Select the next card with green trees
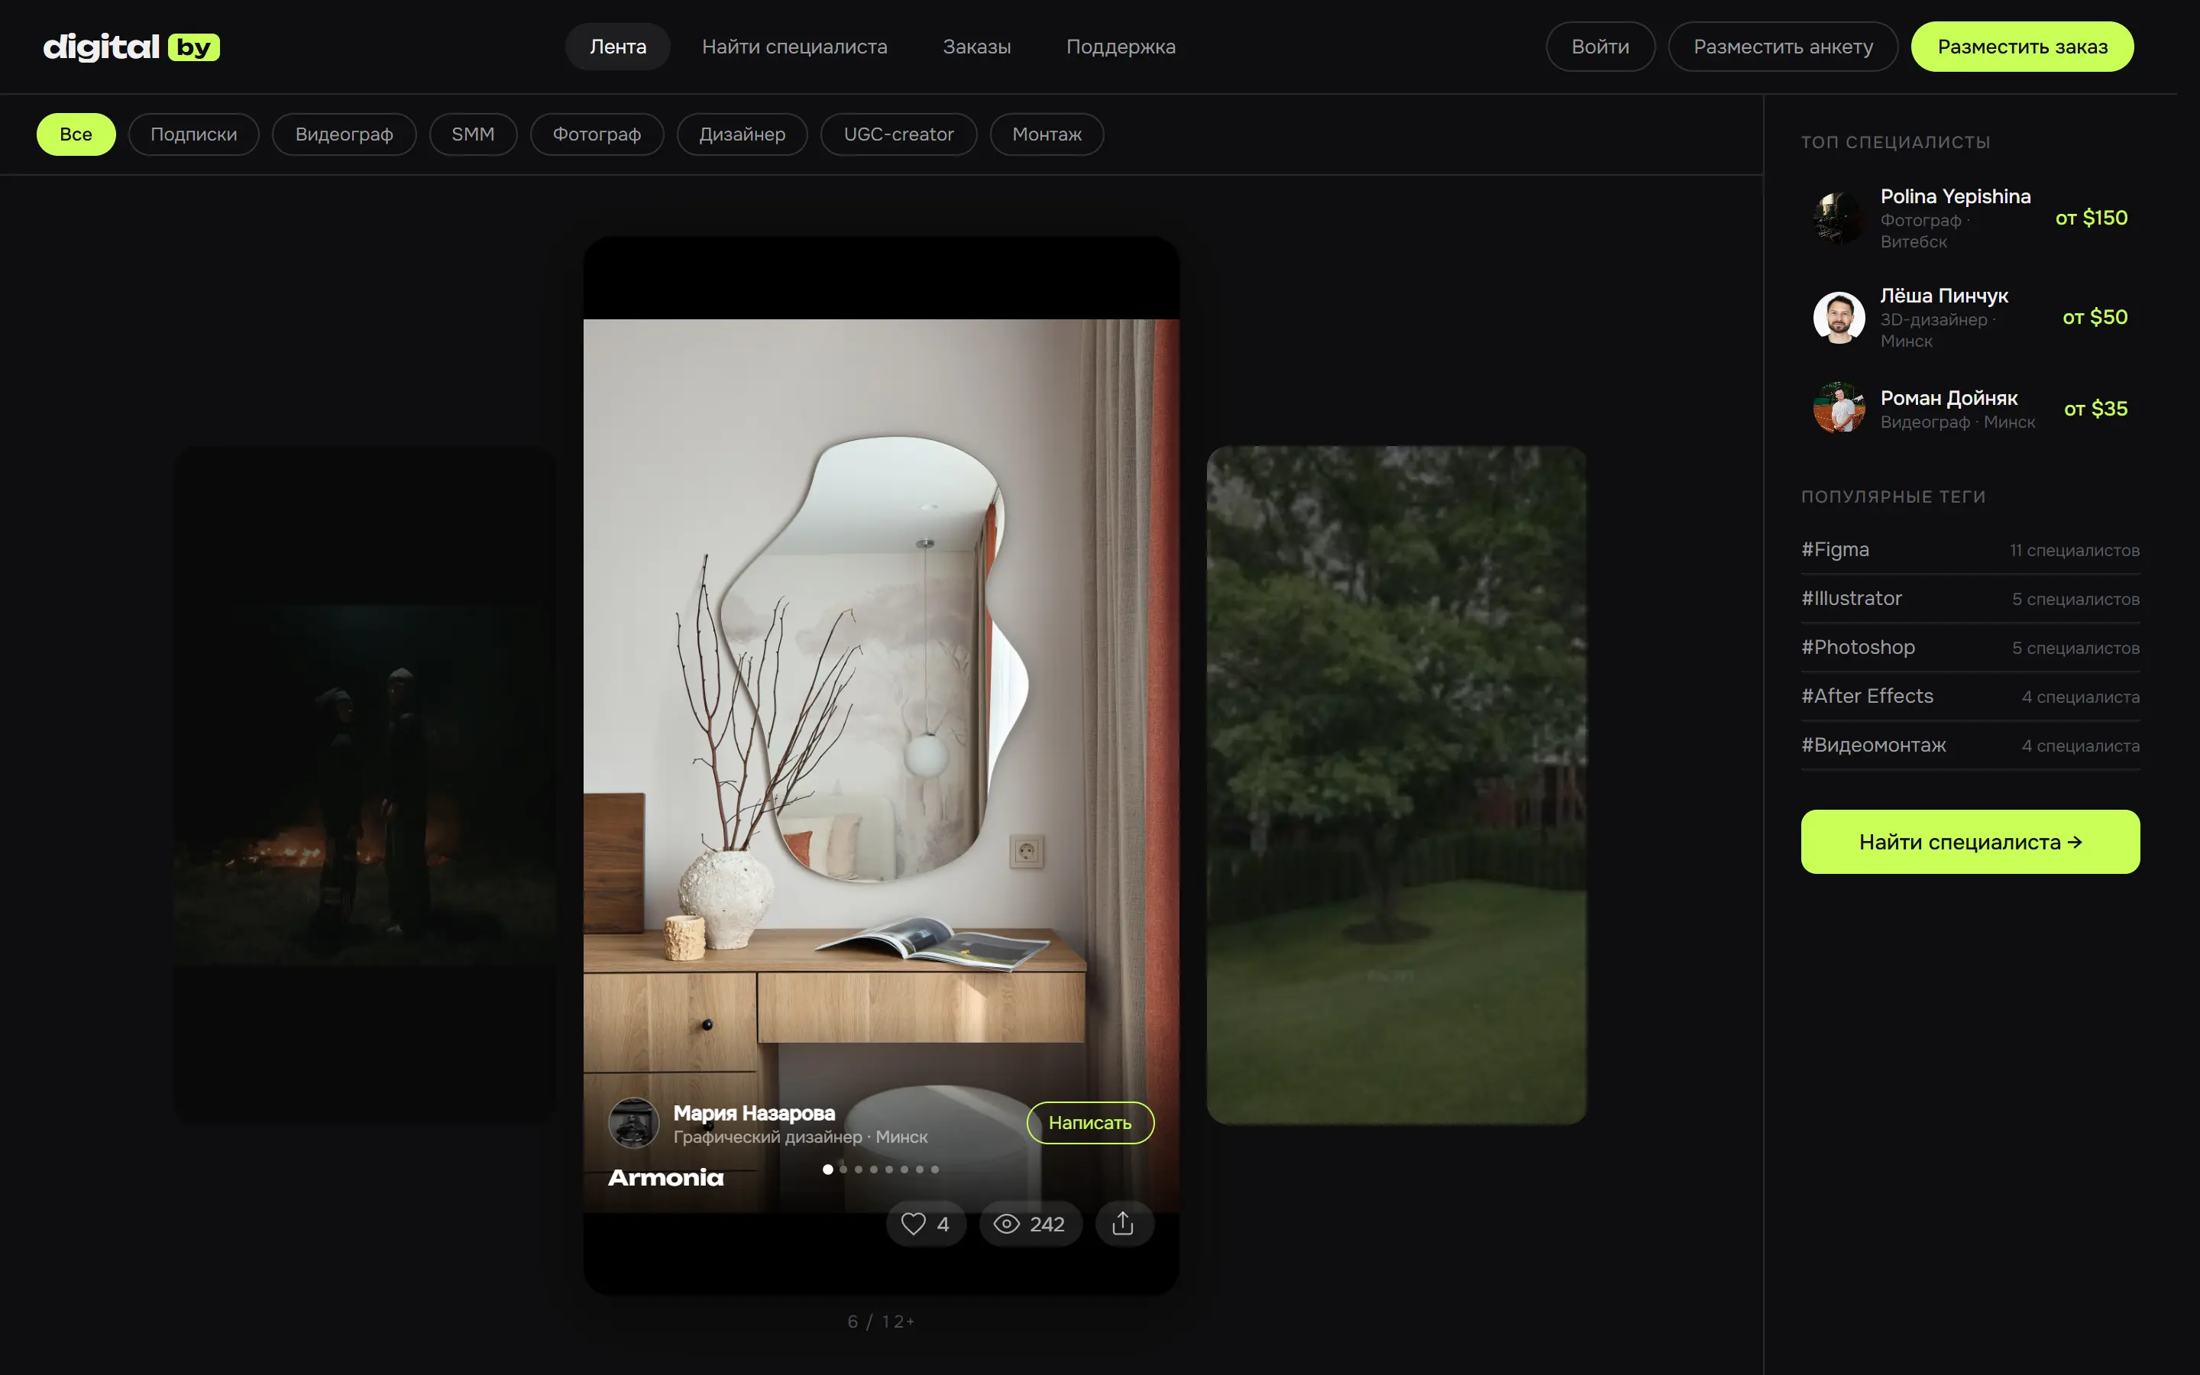This screenshot has width=2200, height=1375. [1396, 785]
